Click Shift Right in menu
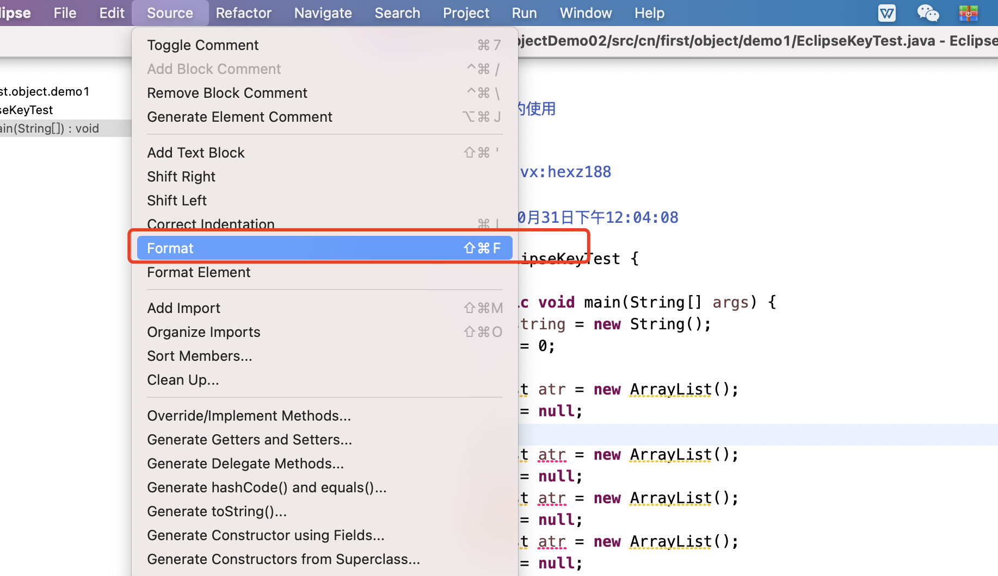This screenshot has width=998, height=576. 181,177
